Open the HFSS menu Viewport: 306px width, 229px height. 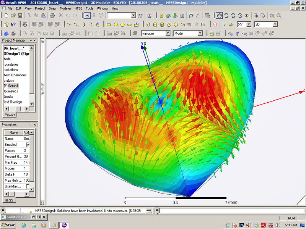[x=78, y=8]
